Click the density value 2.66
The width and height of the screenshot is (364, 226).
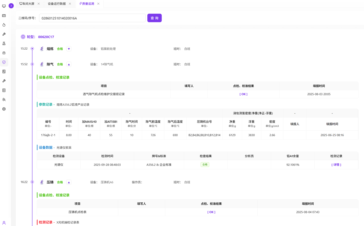click(x=272, y=135)
